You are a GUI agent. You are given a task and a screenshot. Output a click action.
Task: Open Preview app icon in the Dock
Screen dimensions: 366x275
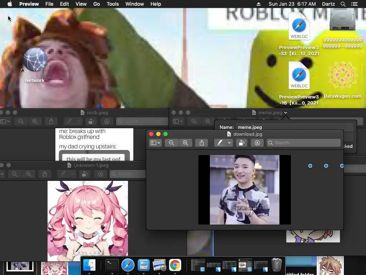pos(159,265)
